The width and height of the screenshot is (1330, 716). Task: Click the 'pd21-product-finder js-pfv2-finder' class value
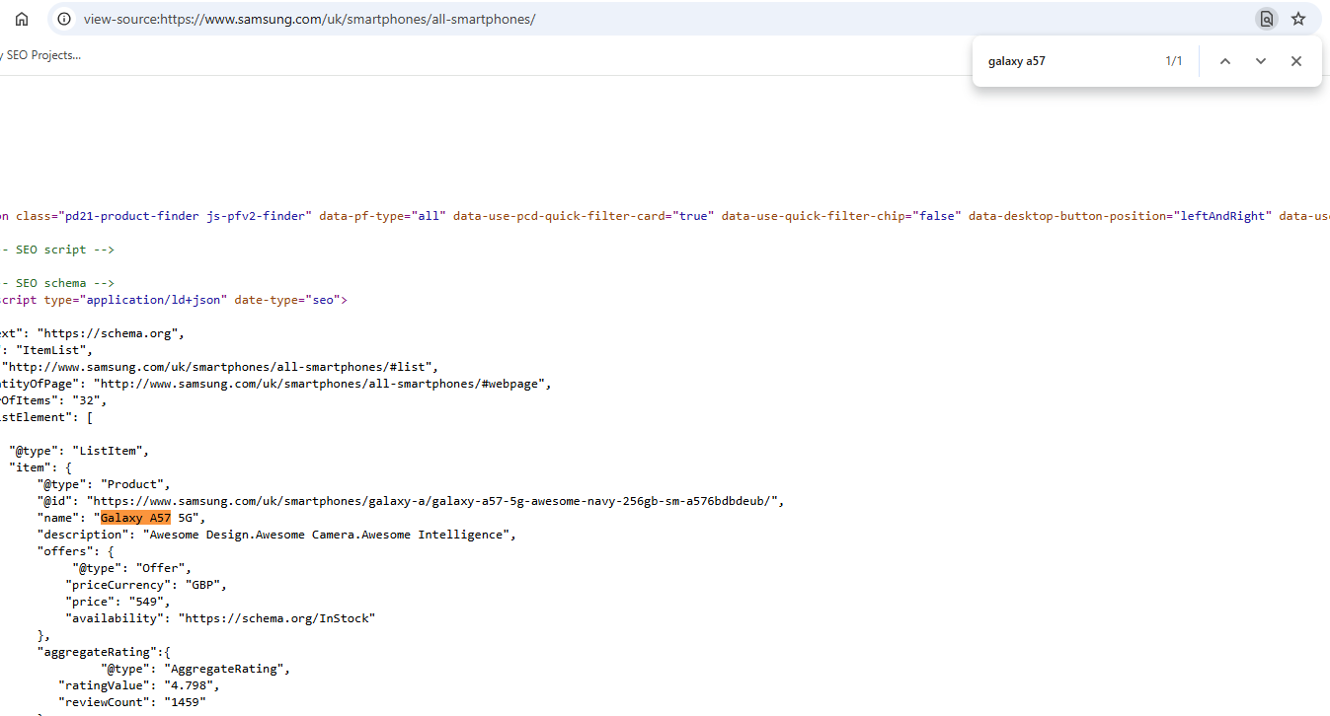(185, 216)
